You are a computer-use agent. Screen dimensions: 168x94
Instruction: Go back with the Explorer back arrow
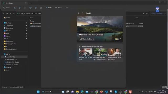coord(3,13)
